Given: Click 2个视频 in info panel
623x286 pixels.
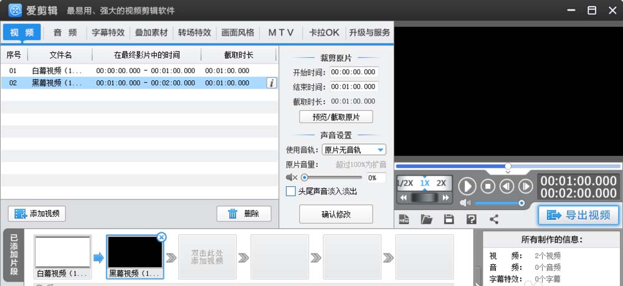Looking at the screenshot, I should [548, 256].
